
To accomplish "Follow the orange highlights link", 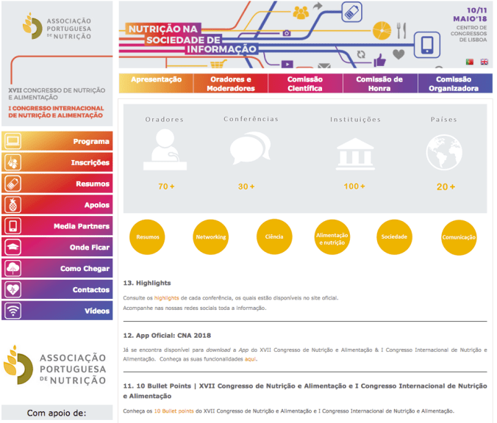I will pyautogui.click(x=166, y=298).
